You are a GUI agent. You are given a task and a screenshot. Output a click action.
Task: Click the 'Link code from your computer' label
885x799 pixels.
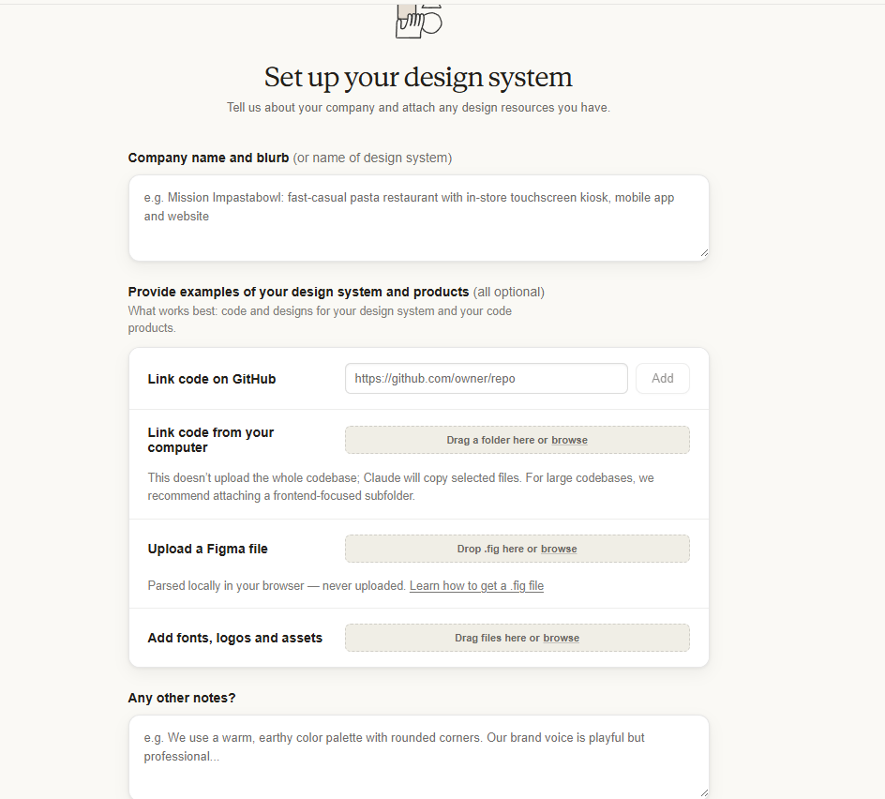(211, 440)
